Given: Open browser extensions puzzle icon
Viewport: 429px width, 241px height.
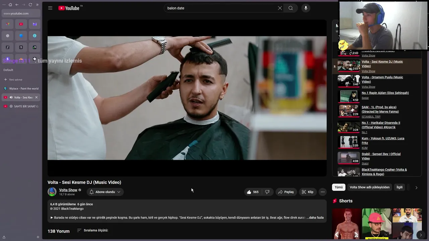Looking at the screenshot, I should pyautogui.click(x=10, y=5).
